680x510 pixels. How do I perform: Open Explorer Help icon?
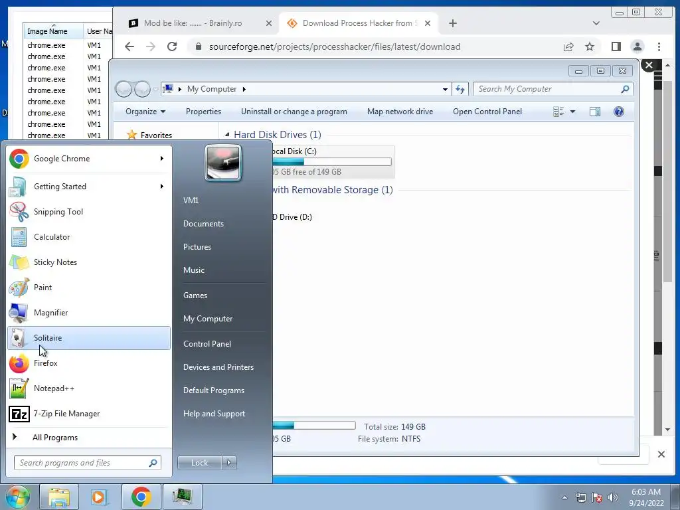tap(619, 112)
